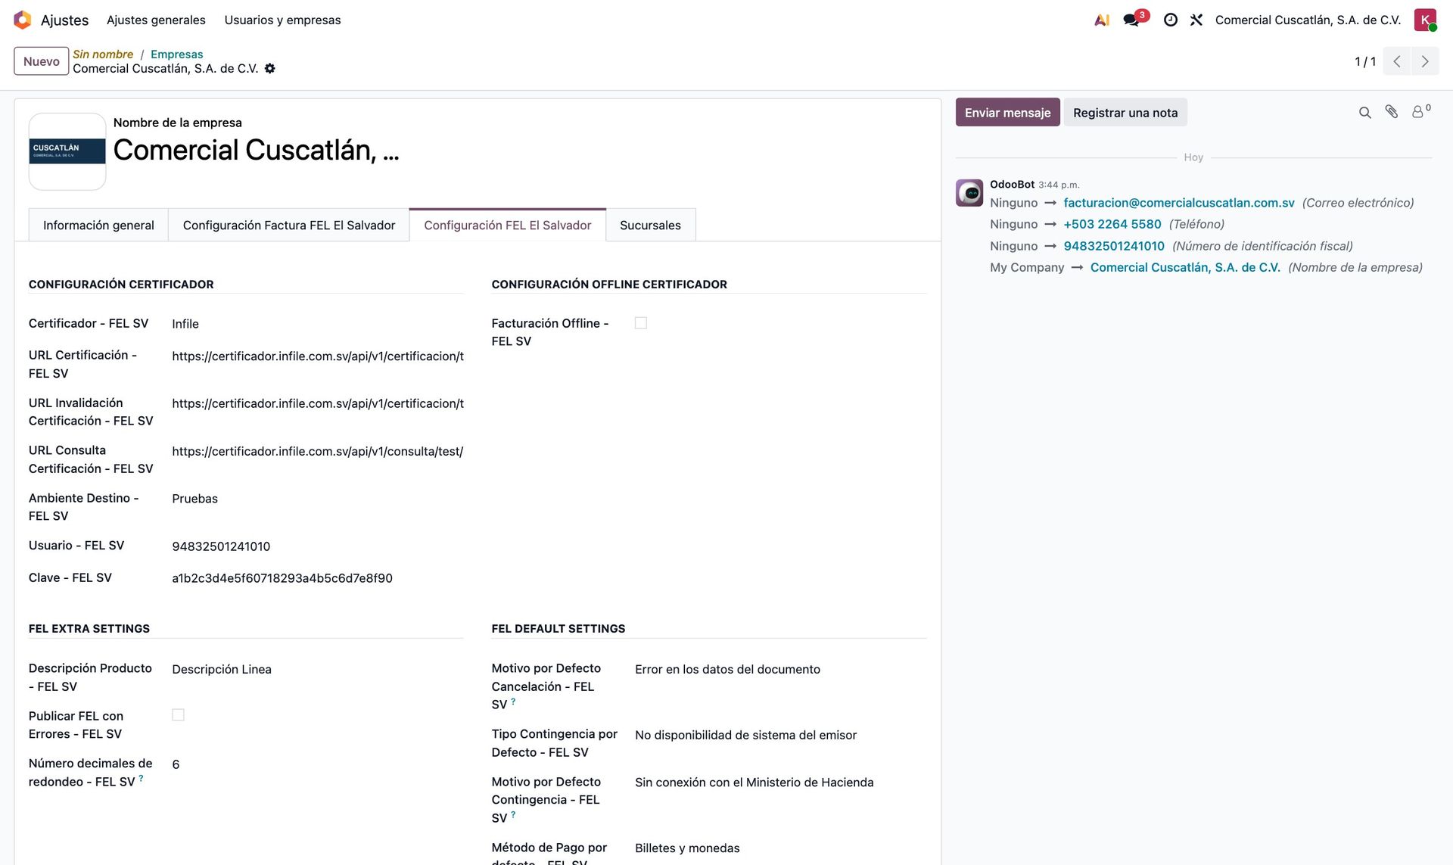Click the gear actions icon beside company name
Viewport: 1453px width, 865px height.
[269, 69]
